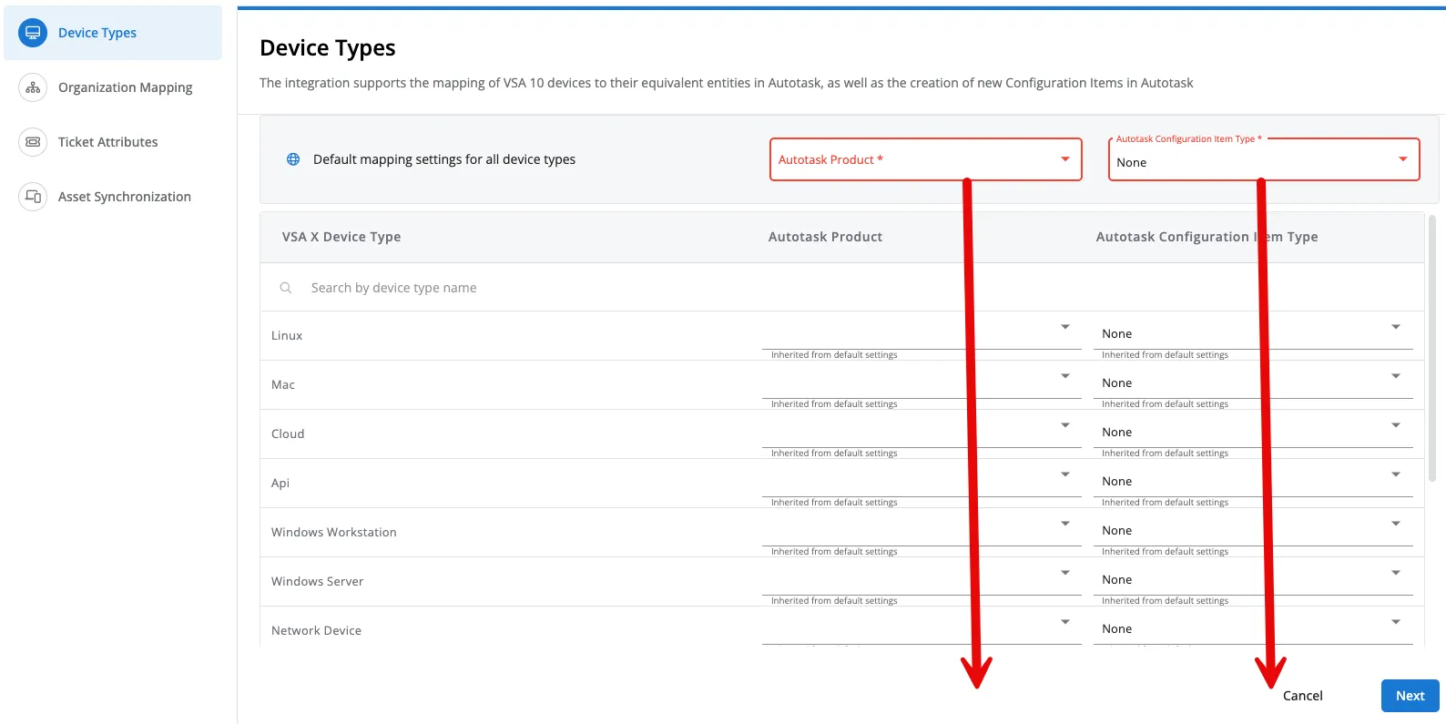Screen dimensions: 1446x724
Task: Click the magnifier search icon
Action: 286,288
